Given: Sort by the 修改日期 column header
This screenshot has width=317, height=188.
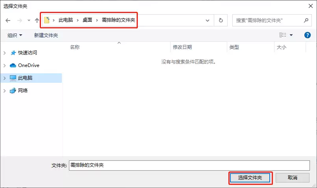Looking at the screenshot, I should (182, 47).
